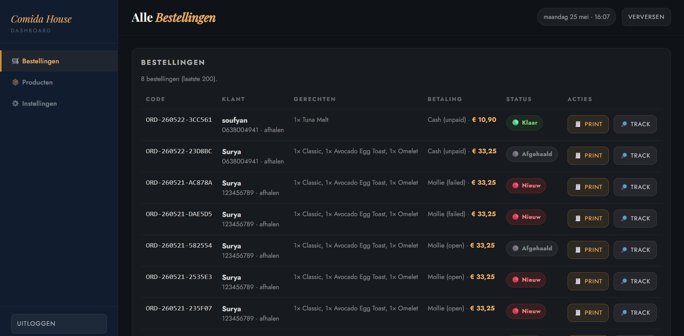Click Nieuw status for ORD-260521-235F07
The height and width of the screenshot is (336, 684).
coord(526,311)
